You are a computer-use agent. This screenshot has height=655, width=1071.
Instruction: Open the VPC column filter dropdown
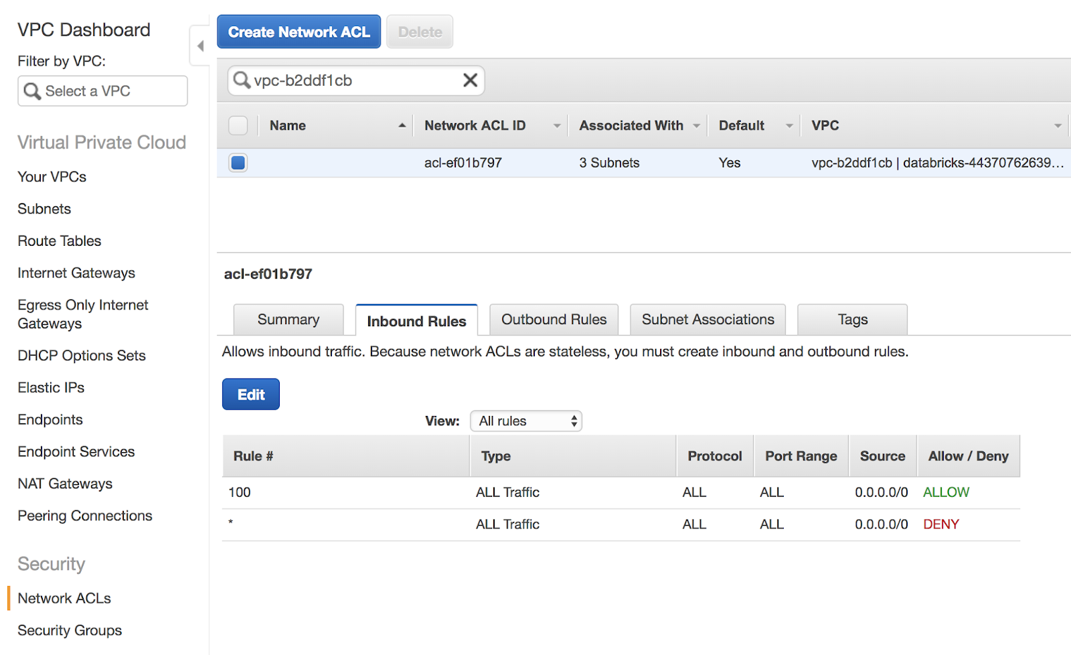point(1058,125)
